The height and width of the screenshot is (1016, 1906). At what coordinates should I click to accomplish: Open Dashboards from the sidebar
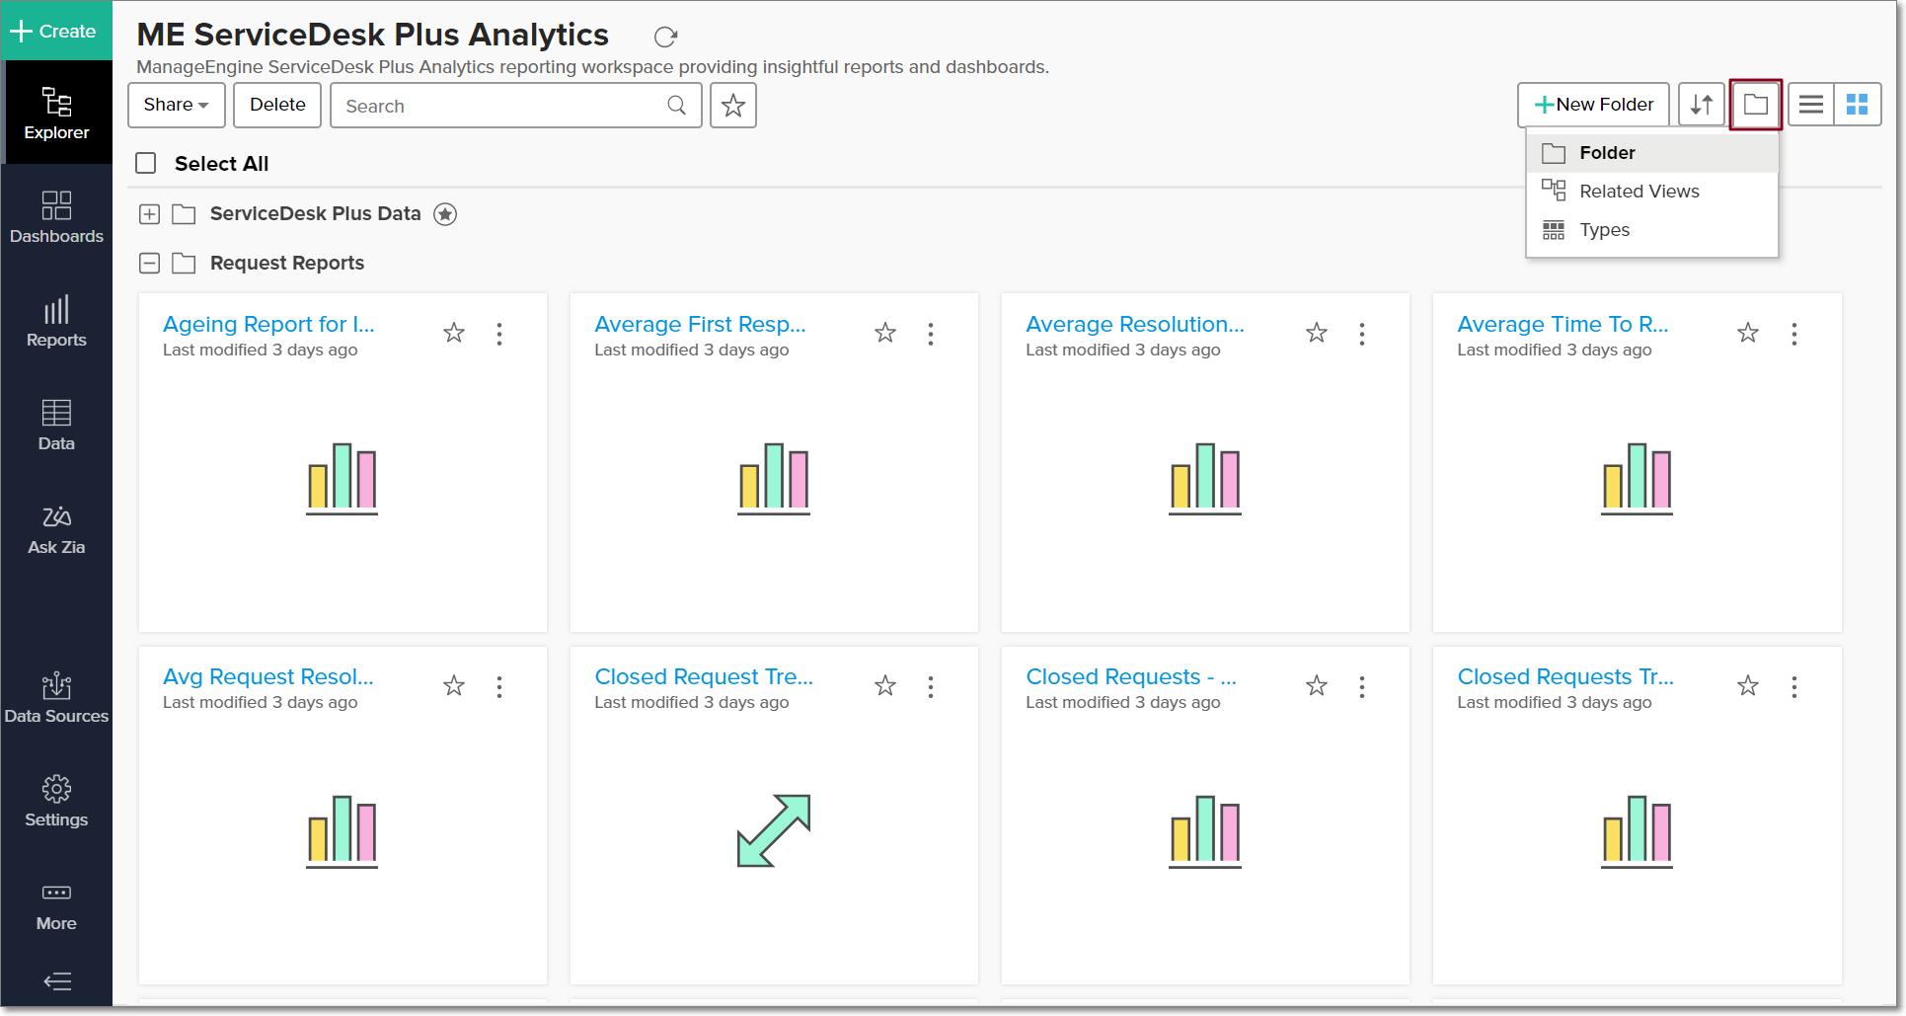56,217
